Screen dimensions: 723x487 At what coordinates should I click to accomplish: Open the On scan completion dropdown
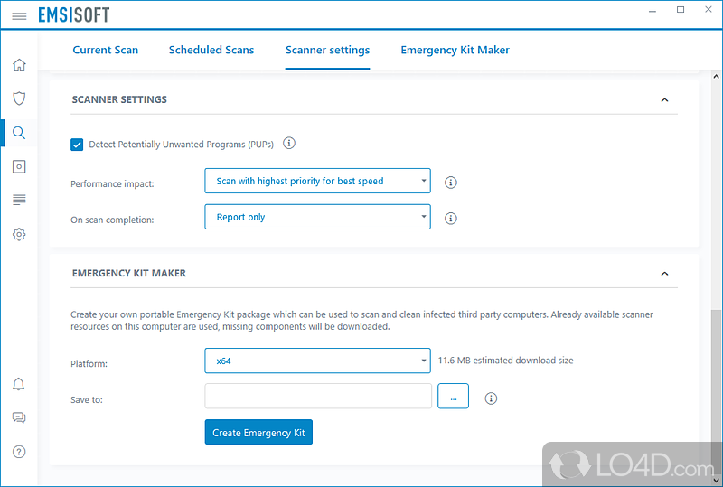(317, 217)
